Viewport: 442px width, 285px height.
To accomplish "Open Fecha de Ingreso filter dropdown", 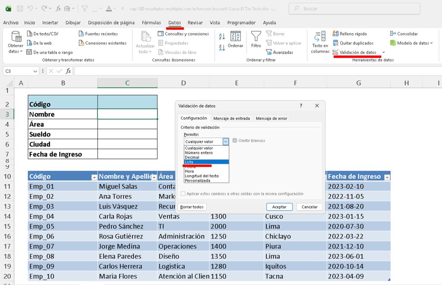I will point(387,177).
